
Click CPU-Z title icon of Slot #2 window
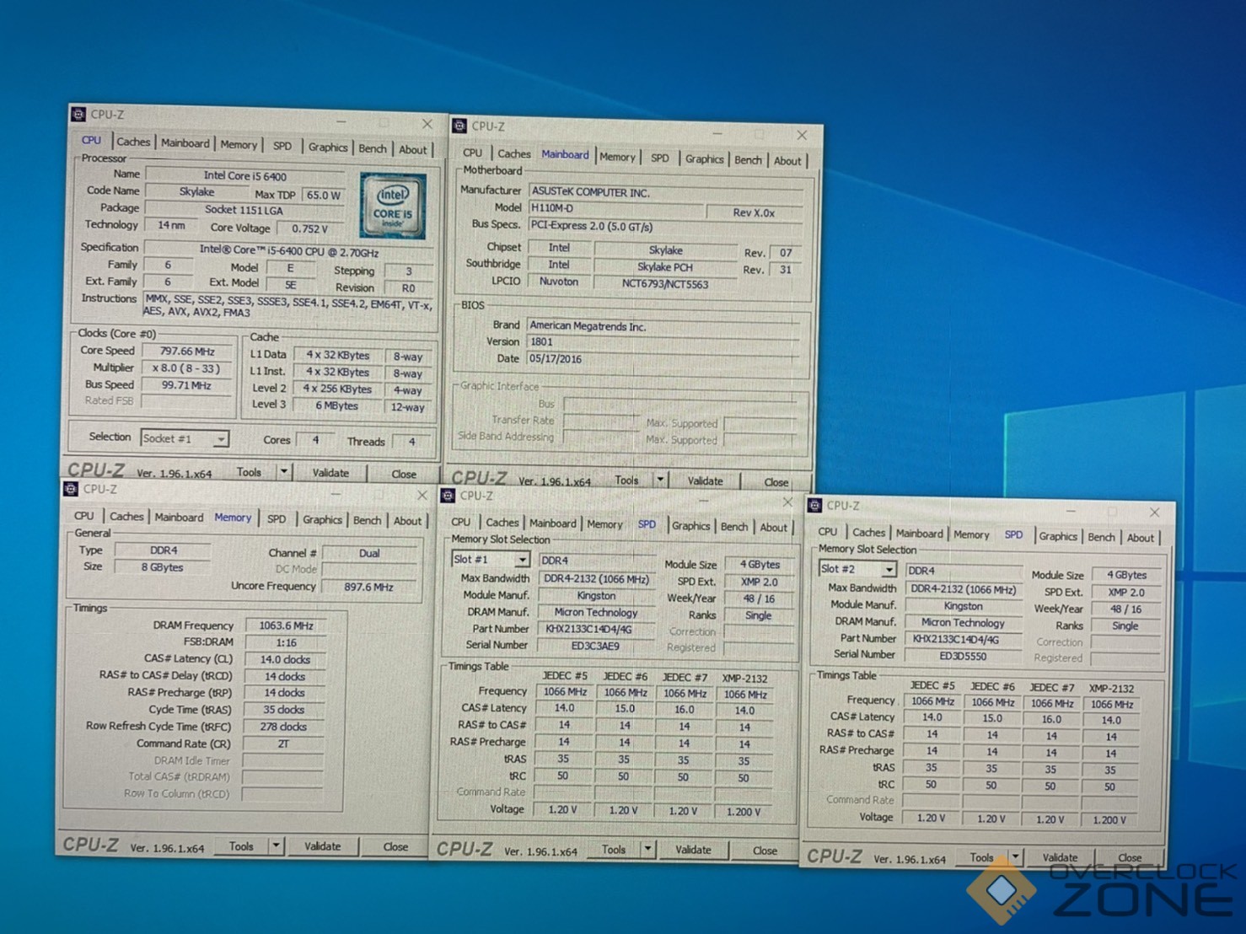point(814,505)
